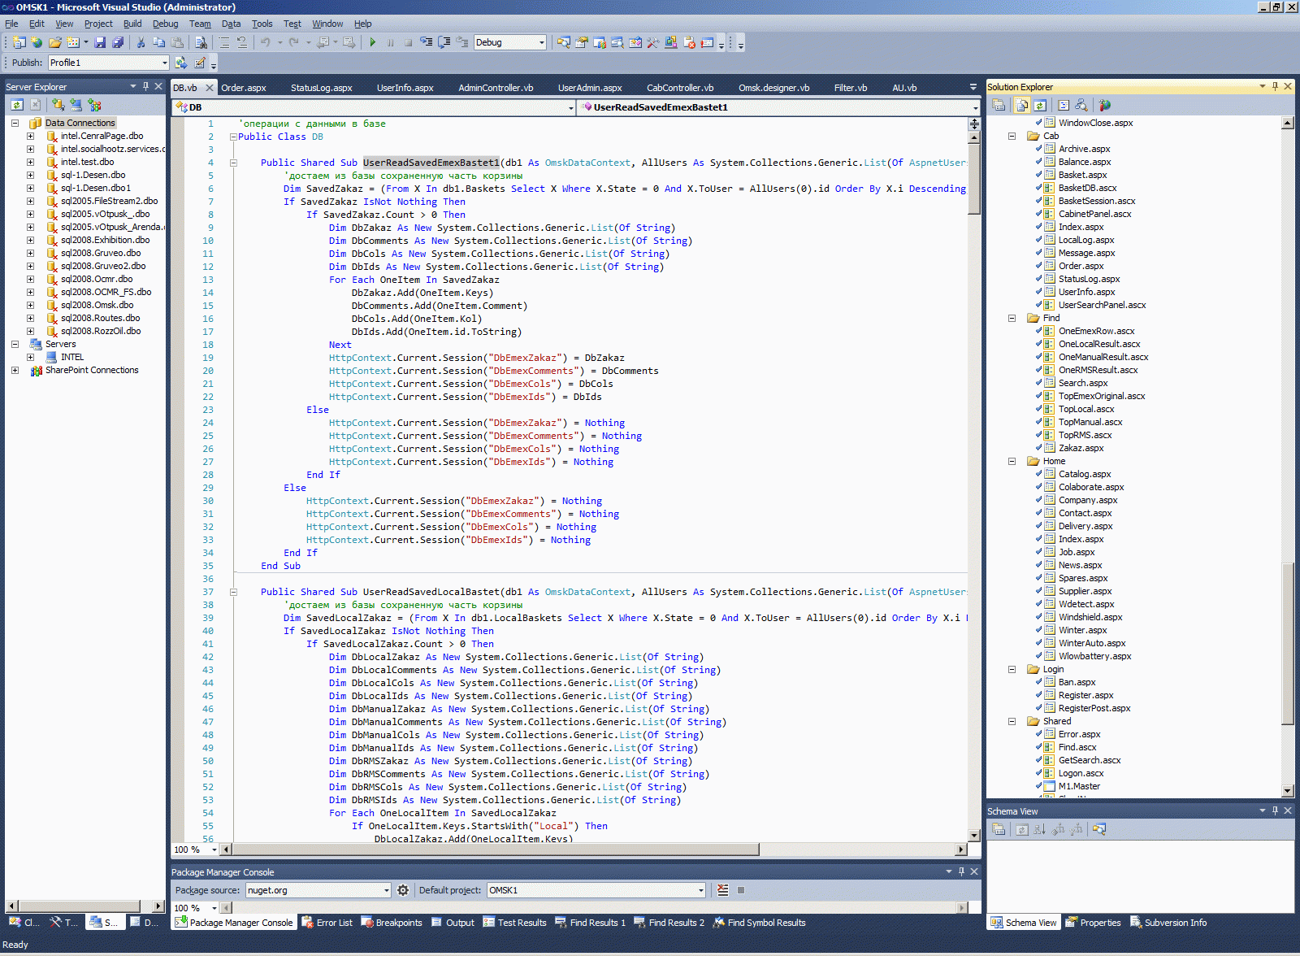The width and height of the screenshot is (1300, 956).
Task: Click the Save All toolbar icon
Action: coord(118,42)
